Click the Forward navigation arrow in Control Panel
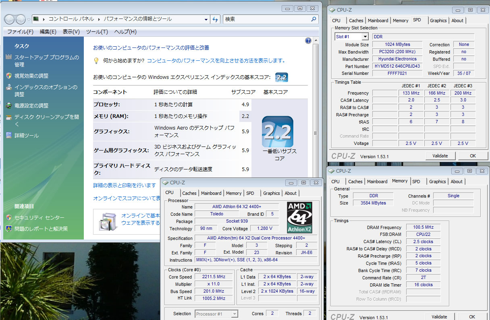The height and width of the screenshot is (320, 490). coord(21,19)
